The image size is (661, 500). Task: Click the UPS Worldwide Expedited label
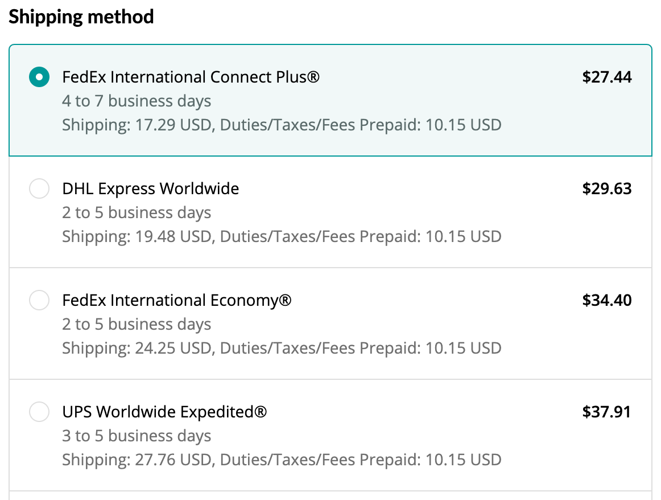pos(164,412)
